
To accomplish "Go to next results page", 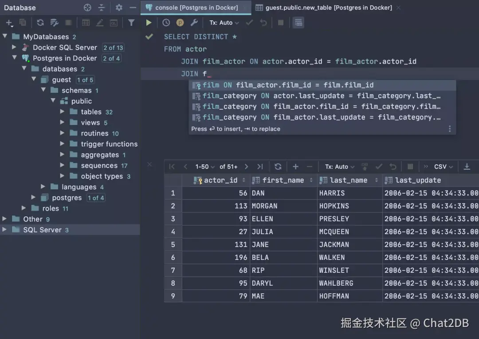I will tap(246, 167).
